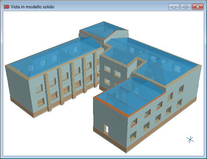207x159 pixels.
Task: Select the leftmost pilaster on the left wing facade
Action: click(x=48, y=93)
